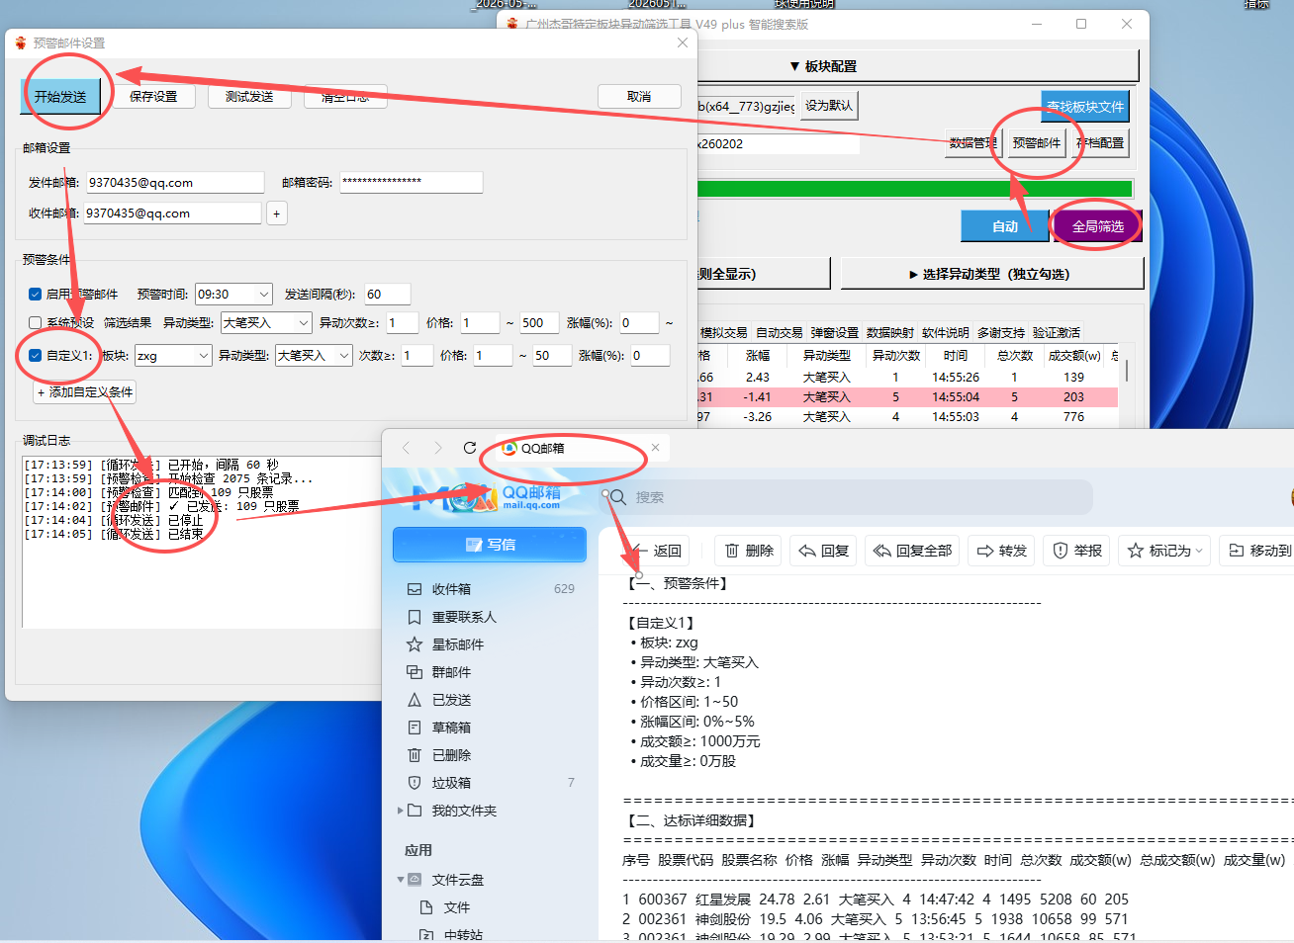Click the 文件 document icon under 文件云盘
Screen dimensions: 1294x943
tap(426, 907)
